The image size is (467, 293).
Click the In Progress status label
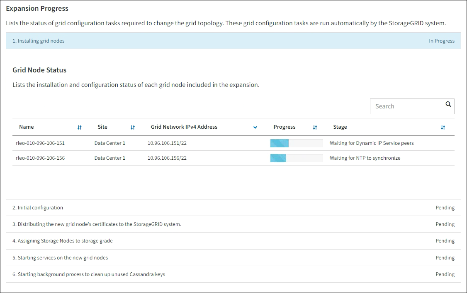441,41
